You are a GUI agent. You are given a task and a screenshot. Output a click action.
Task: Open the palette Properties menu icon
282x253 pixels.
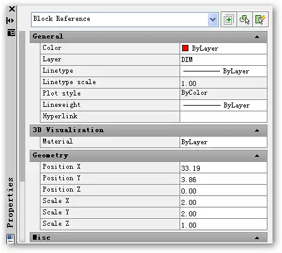click(x=11, y=33)
